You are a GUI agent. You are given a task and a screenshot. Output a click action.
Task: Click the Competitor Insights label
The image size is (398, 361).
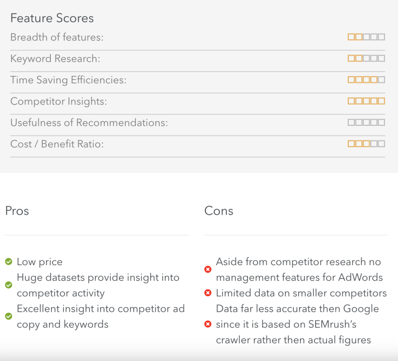(59, 101)
